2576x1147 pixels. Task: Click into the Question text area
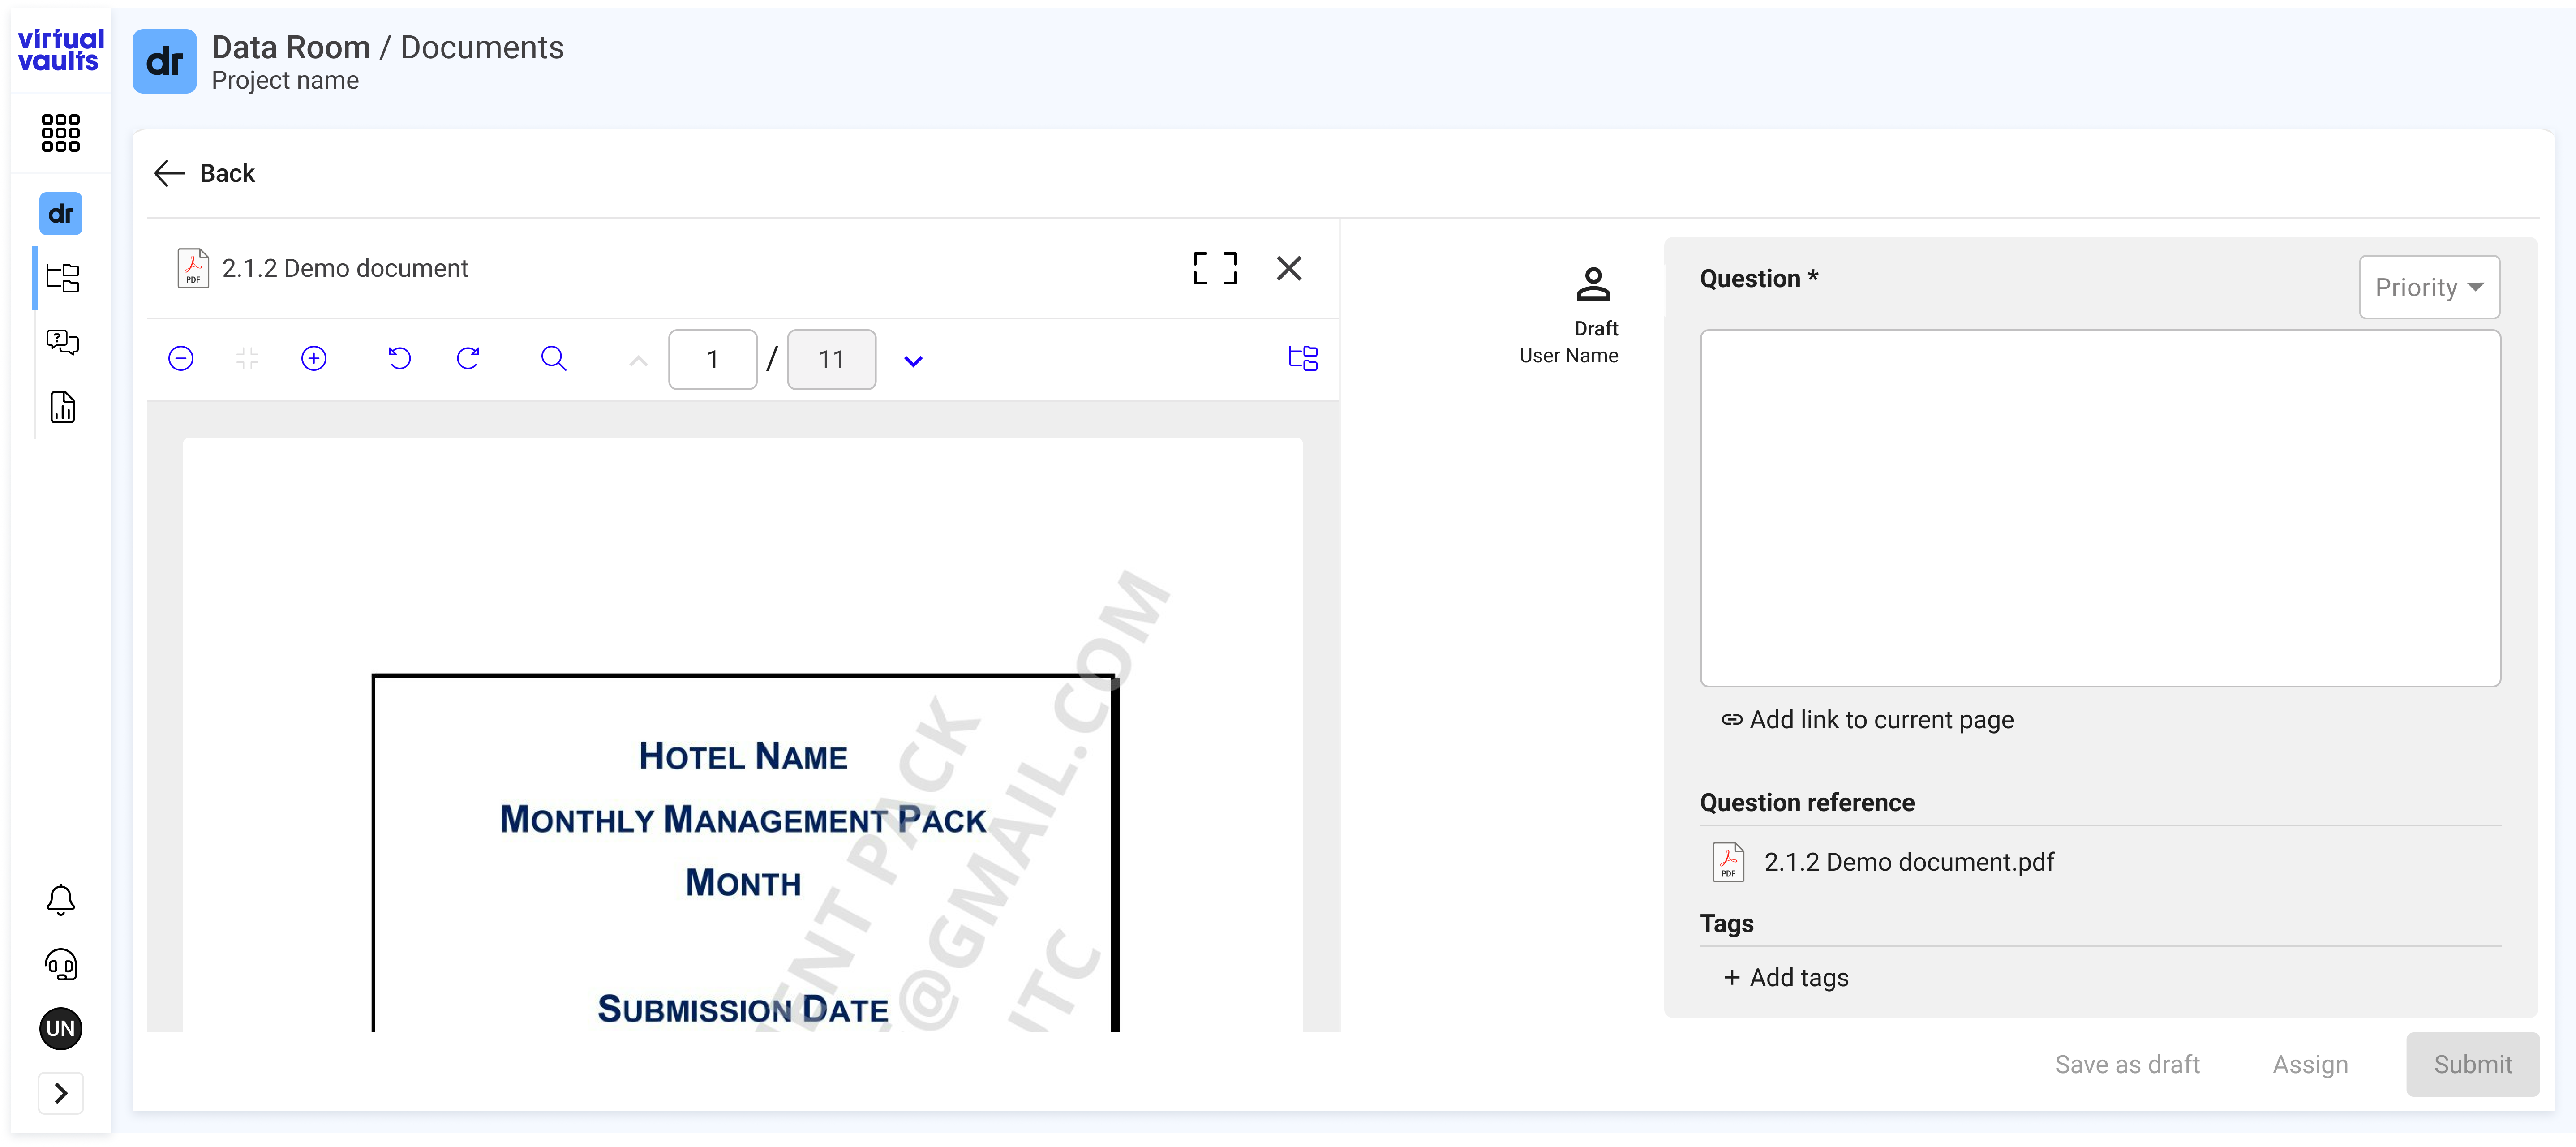2100,508
